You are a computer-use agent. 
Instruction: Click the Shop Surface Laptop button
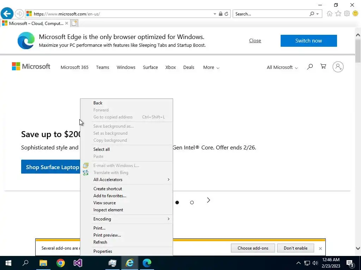pos(51,167)
